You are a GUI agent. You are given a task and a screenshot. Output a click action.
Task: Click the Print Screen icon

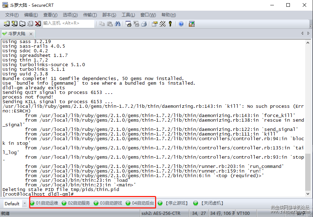(128, 24)
